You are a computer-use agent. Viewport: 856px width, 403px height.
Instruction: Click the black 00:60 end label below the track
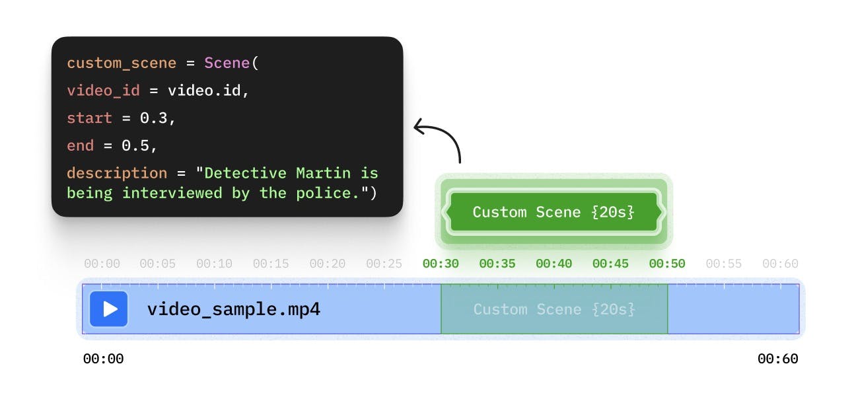click(777, 359)
